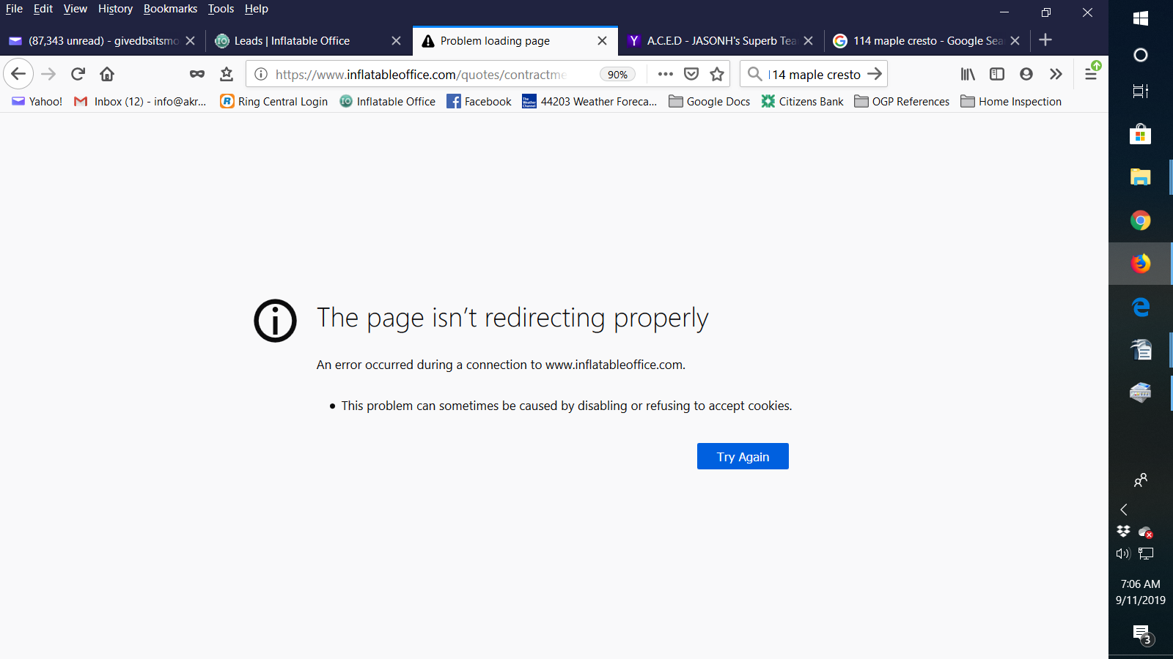The height and width of the screenshot is (659, 1173).
Task: Click the search box containing 114 maple cresto
Action: pyautogui.click(x=814, y=75)
